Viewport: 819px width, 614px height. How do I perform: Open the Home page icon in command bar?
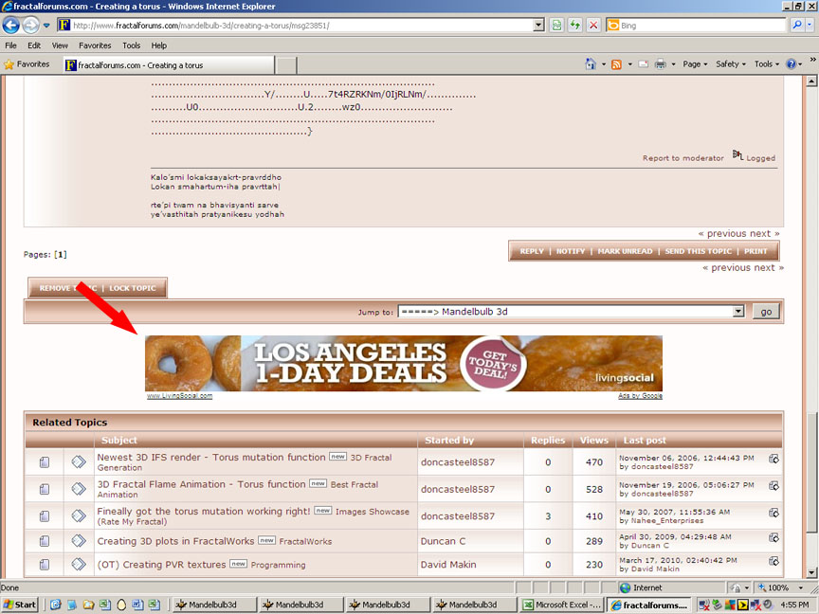pyautogui.click(x=591, y=64)
